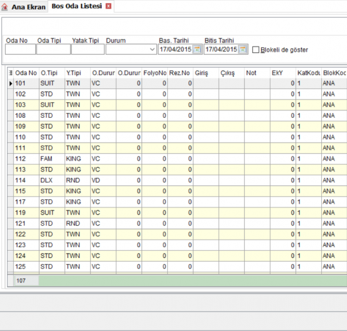Expand the Durum dropdown

tap(152, 49)
